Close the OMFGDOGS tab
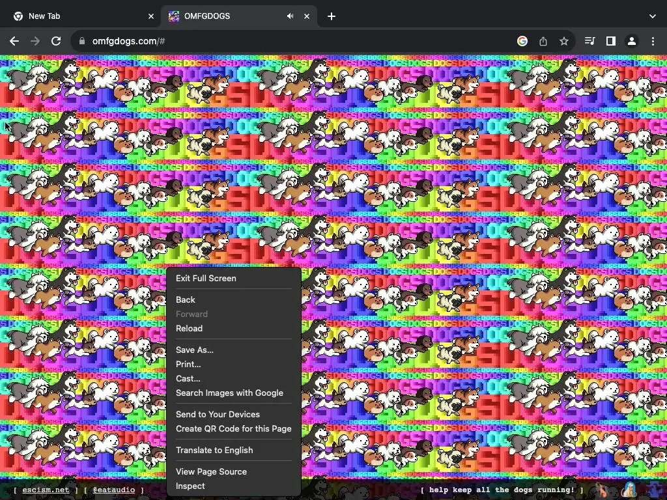The height and width of the screenshot is (500, 667). click(307, 16)
